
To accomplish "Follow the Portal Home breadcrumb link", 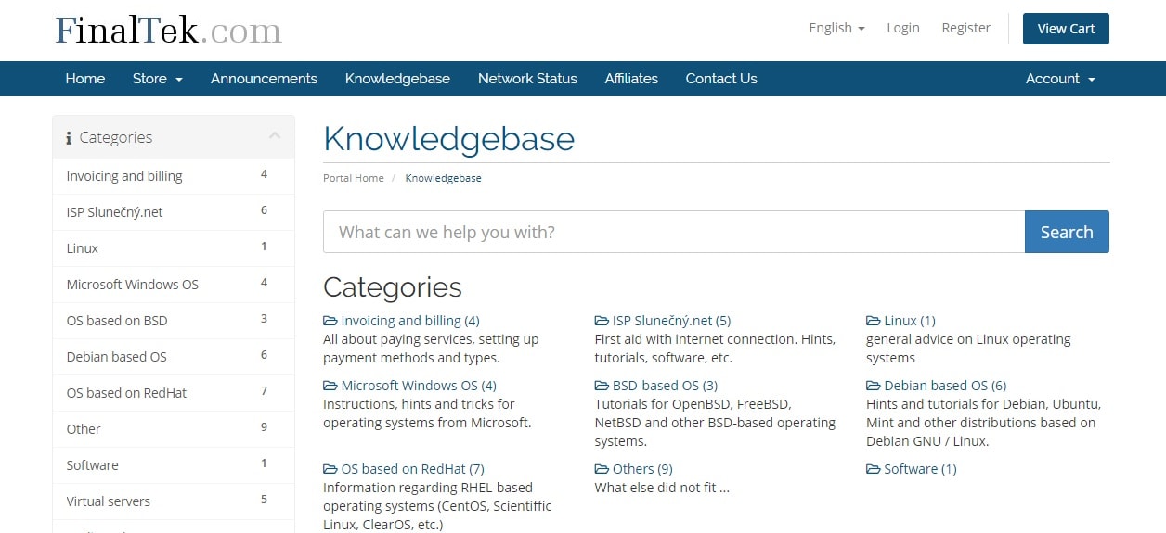I will pyautogui.click(x=353, y=178).
